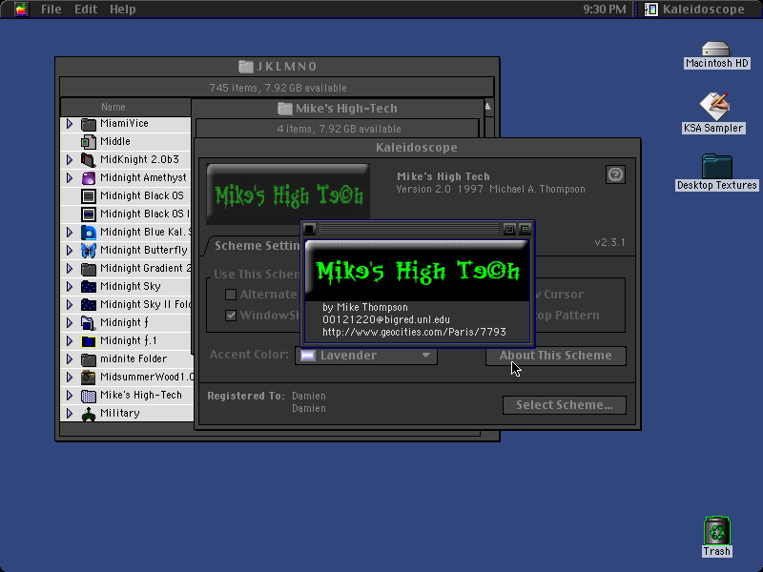Select the Midnight Black OS row text
Screen dimensions: 763x572
[141, 196]
